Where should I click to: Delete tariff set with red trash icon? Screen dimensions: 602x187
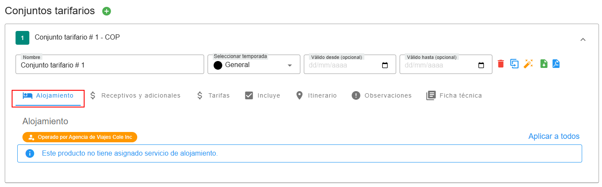pos(501,64)
